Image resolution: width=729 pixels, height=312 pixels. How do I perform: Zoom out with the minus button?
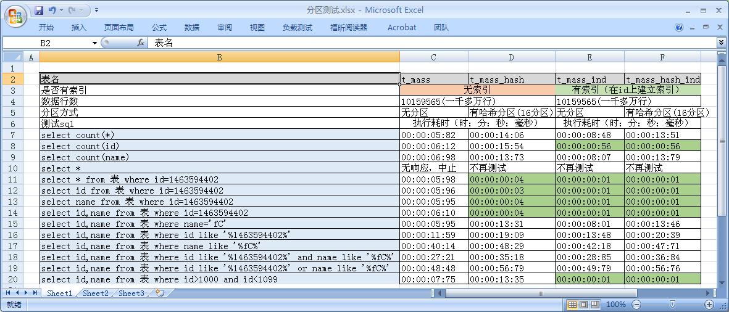coord(637,305)
